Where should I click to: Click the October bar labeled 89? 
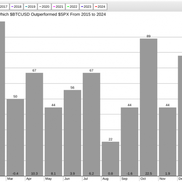coord(149,107)
